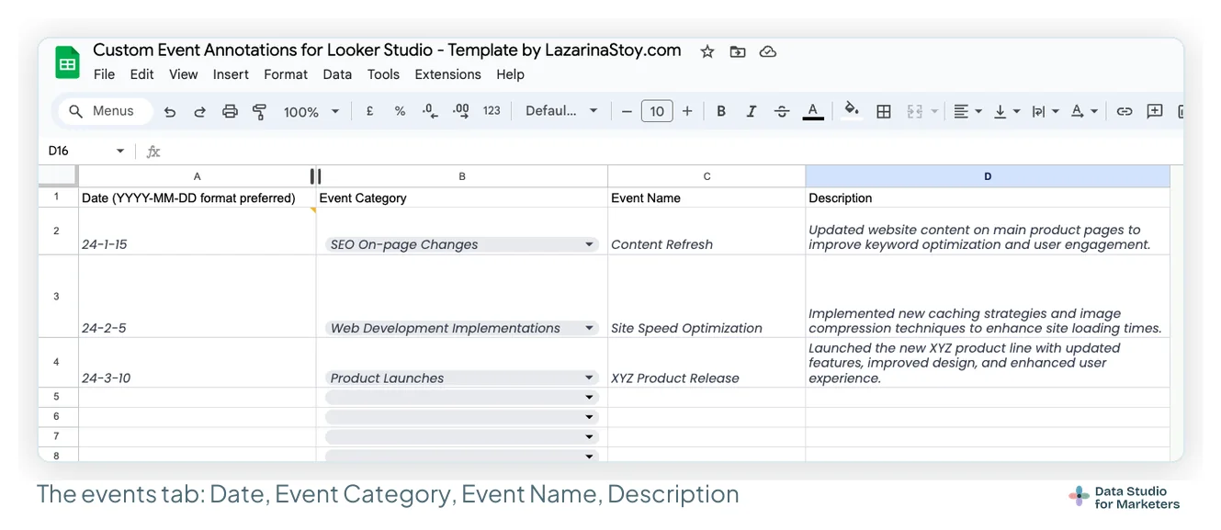Open the Data menu
Viewport: 1221px width, 530px height.
tap(337, 74)
